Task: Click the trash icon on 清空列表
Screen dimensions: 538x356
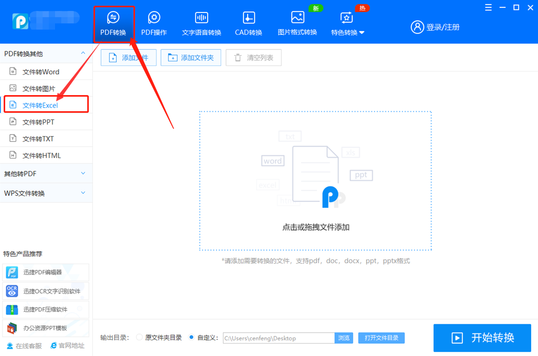Action: pyautogui.click(x=238, y=58)
